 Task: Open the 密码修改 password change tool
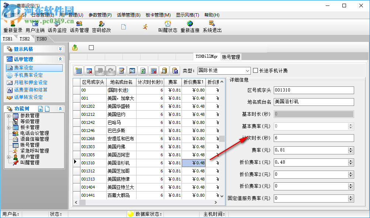[x=101, y=26]
